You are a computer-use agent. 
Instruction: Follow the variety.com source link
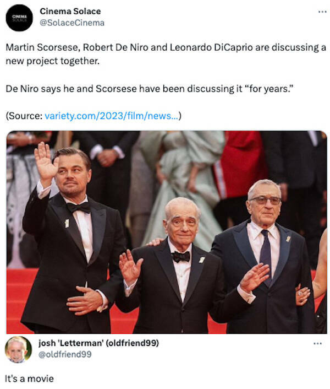[x=111, y=116]
